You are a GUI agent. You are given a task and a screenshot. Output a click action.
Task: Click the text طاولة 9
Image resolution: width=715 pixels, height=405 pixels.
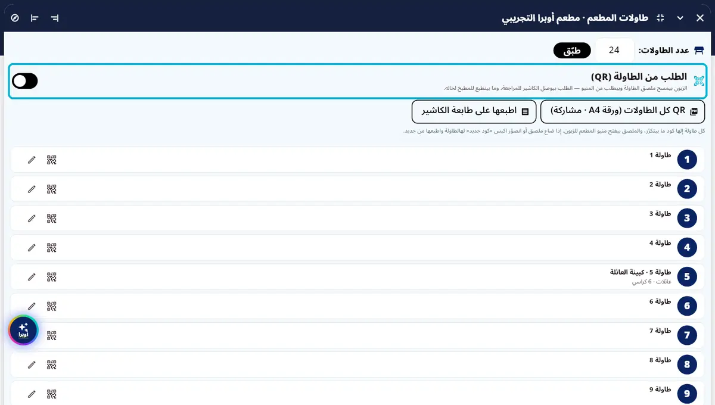coord(660,389)
